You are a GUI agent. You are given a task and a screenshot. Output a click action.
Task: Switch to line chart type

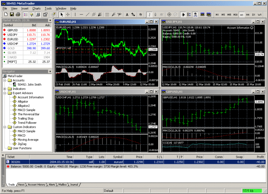click(161, 14)
